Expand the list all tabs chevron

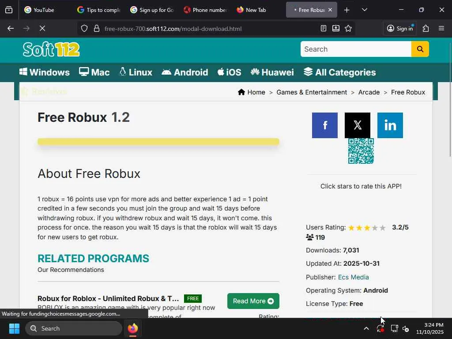tap(364, 10)
